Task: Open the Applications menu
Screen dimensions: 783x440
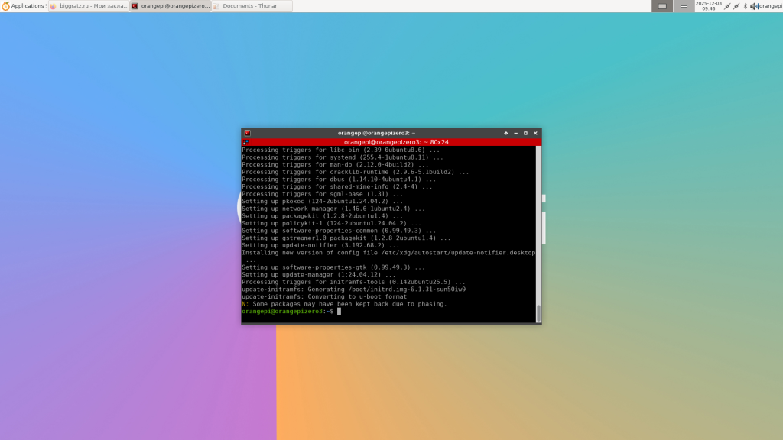Action: [x=28, y=6]
